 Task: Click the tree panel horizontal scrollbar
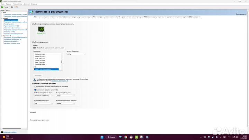(x=12, y=129)
